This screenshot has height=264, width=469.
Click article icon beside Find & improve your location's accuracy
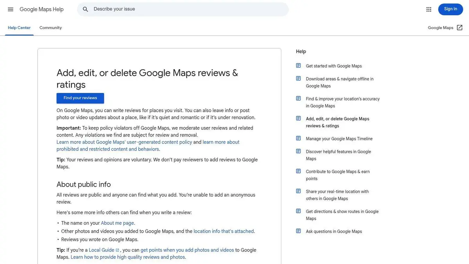tap(299, 99)
